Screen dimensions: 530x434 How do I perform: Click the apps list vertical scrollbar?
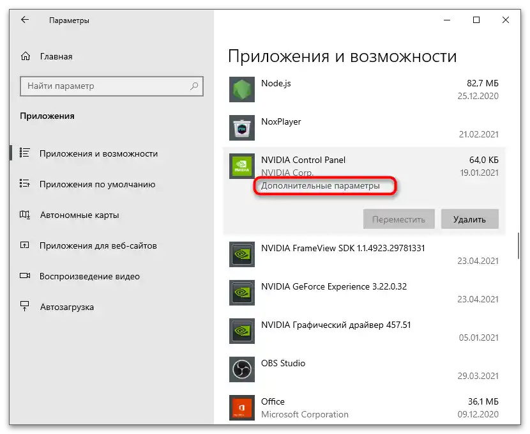pyautogui.click(x=518, y=245)
